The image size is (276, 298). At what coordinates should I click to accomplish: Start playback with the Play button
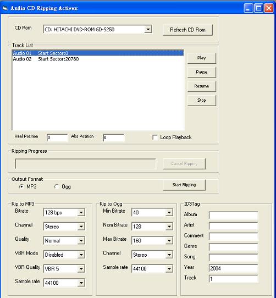click(202, 58)
